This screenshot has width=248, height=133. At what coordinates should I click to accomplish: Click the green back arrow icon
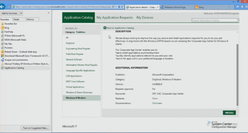point(105,28)
